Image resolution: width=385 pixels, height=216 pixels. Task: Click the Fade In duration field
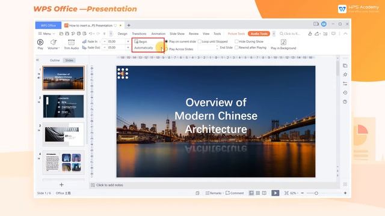coord(116,41)
